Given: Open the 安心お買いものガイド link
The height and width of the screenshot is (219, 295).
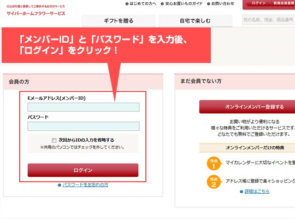Looking at the screenshot, I should [181, 4].
